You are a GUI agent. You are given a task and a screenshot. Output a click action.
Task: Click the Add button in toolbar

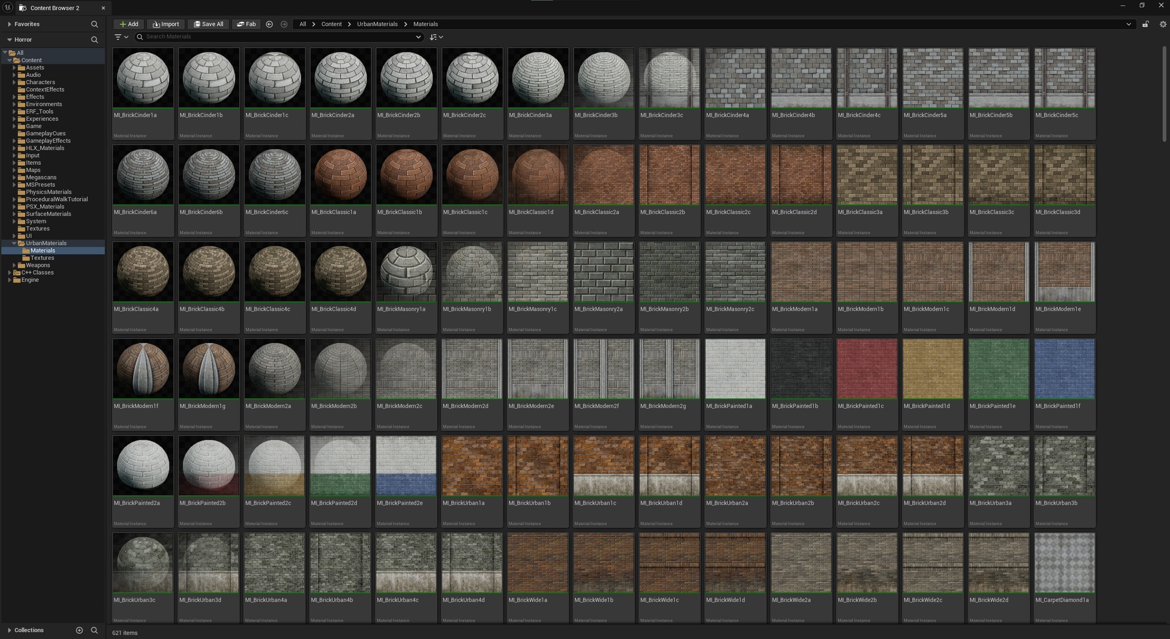tap(129, 24)
